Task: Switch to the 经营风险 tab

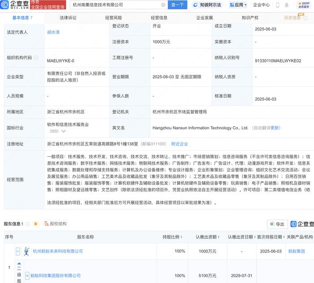Action: pos(113,18)
